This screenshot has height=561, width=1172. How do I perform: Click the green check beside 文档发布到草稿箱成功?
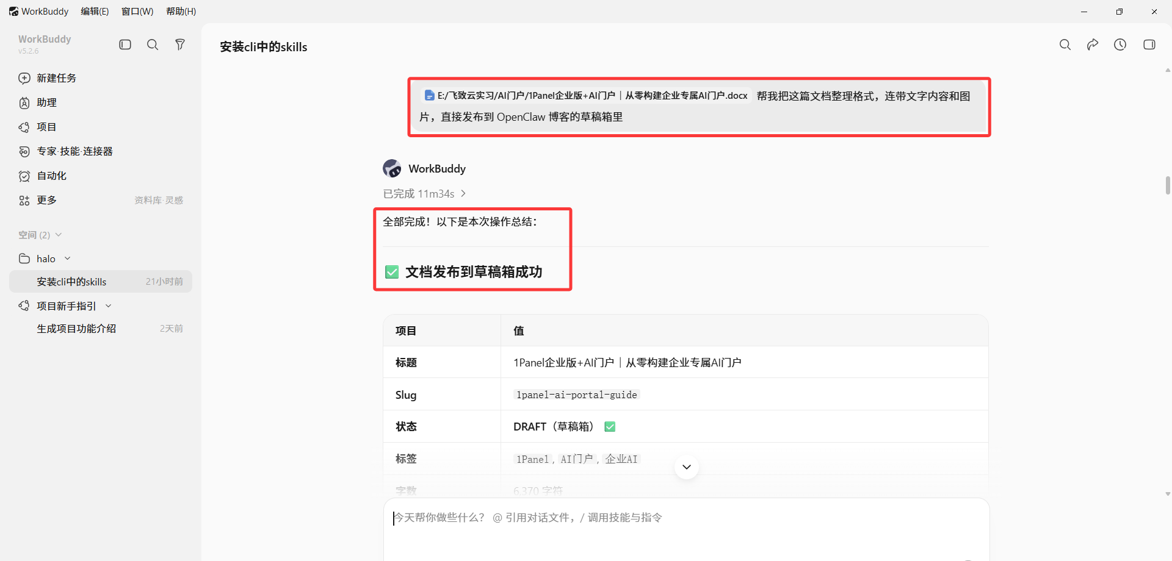[x=392, y=272]
